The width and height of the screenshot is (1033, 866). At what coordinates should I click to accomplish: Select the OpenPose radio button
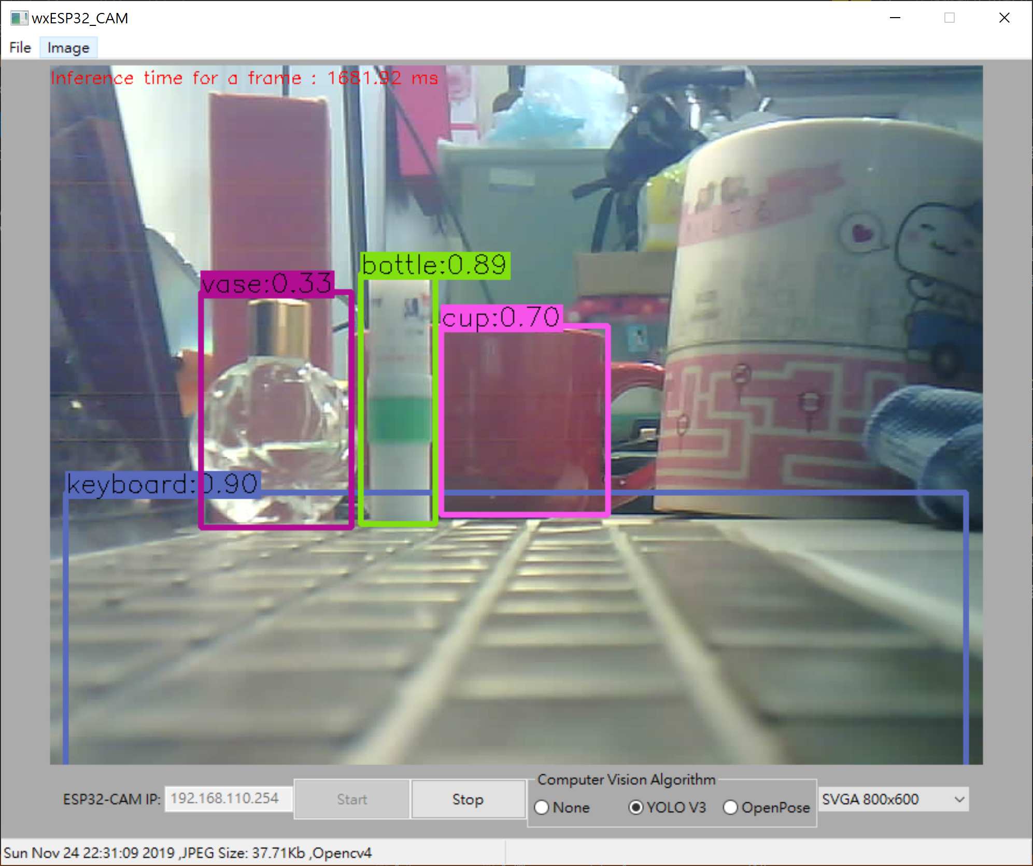pyautogui.click(x=730, y=807)
